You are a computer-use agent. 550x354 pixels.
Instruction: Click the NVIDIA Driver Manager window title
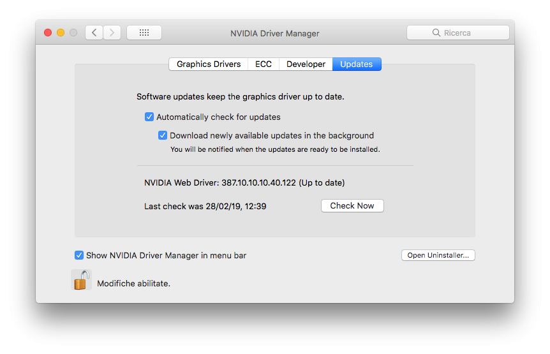pos(274,33)
